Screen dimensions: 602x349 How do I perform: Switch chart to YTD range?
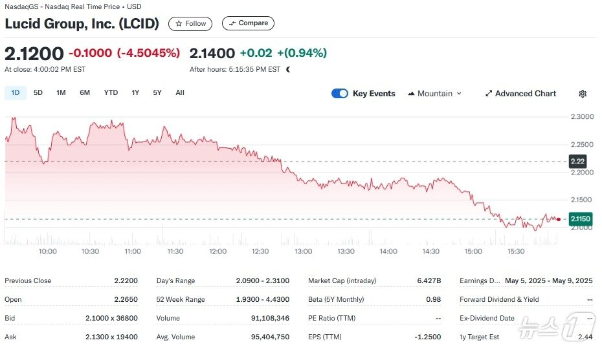click(x=111, y=92)
